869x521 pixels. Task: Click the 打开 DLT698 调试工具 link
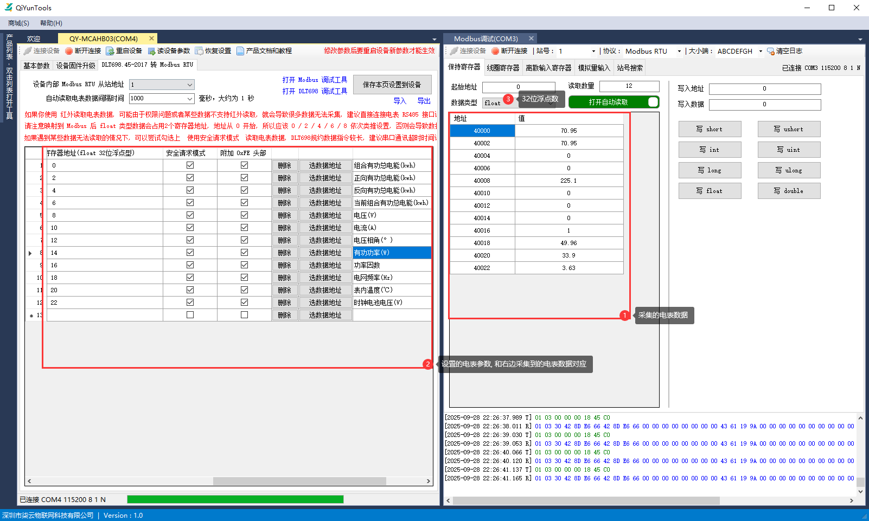click(x=315, y=91)
